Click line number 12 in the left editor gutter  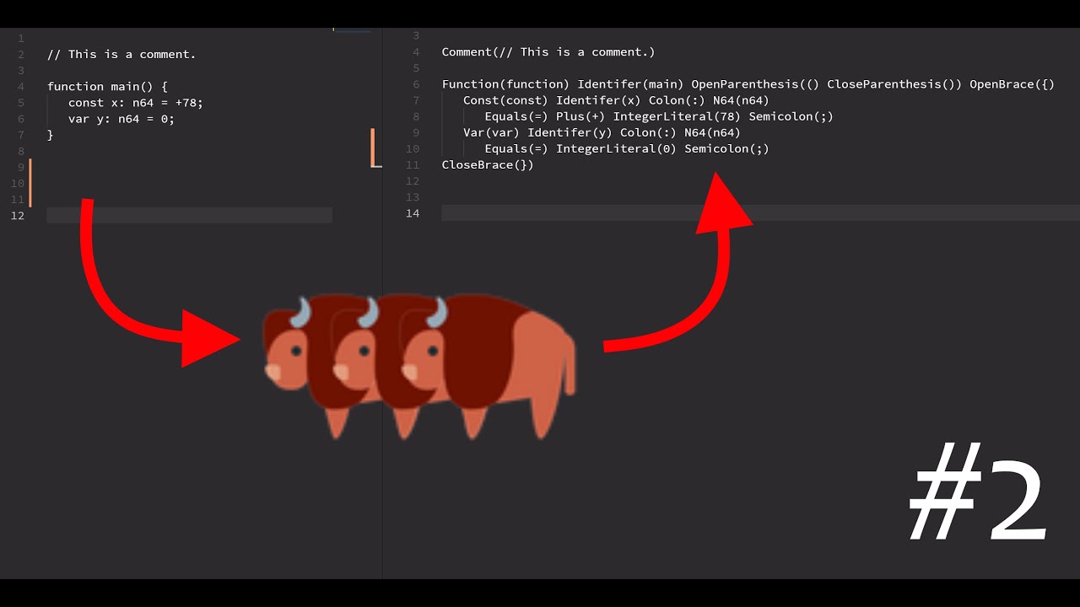[18, 216]
